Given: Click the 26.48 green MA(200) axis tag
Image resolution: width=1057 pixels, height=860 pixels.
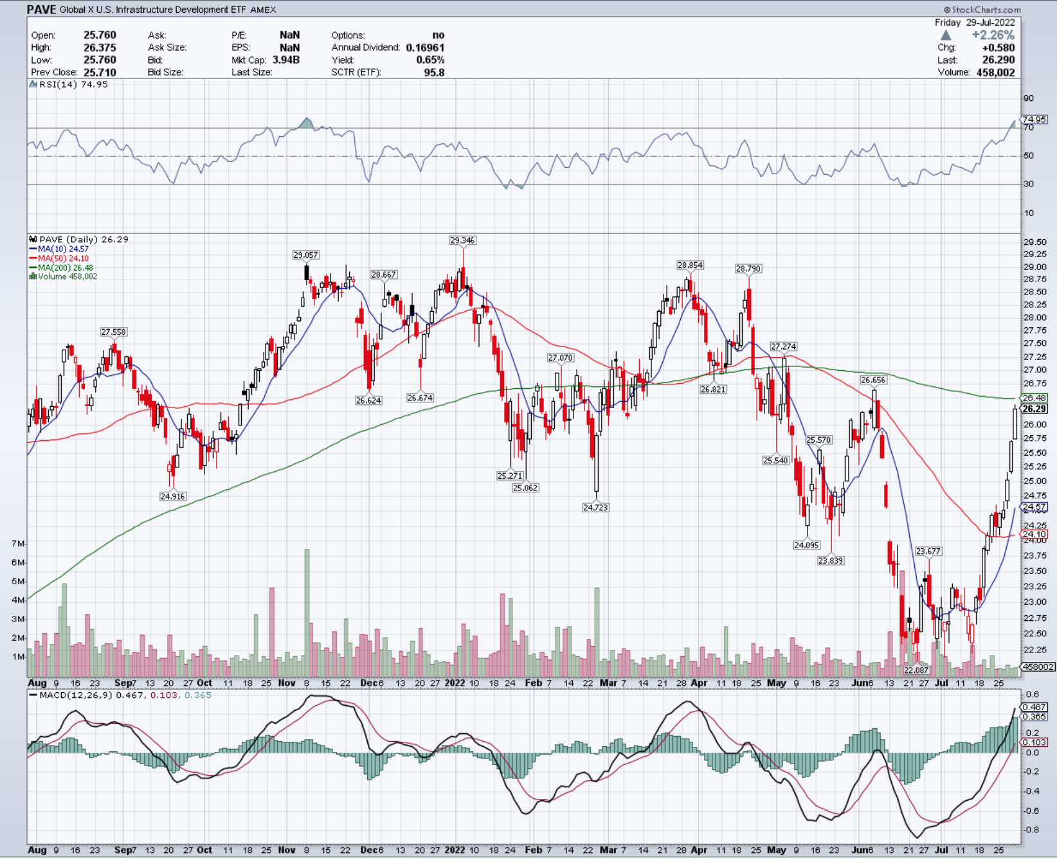Looking at the screenshot, I should (1034, 398).
